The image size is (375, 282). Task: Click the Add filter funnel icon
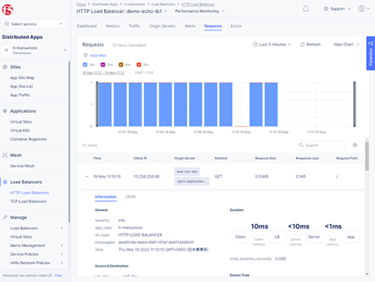coord(85,55)
